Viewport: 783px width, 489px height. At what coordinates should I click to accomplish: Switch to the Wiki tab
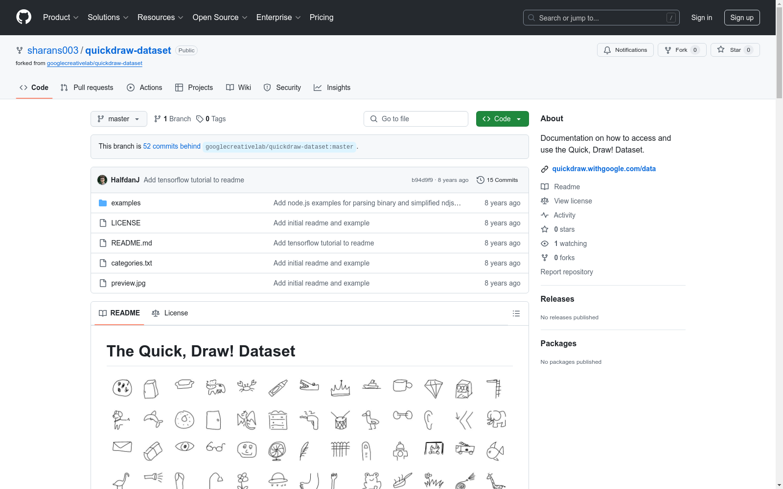pos(239,88)
